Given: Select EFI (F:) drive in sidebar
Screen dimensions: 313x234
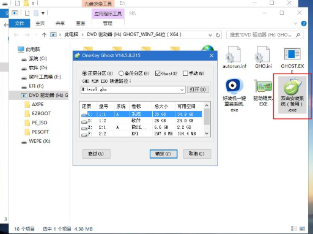Looking at the screenshot, I should click(x=32, y=86).
